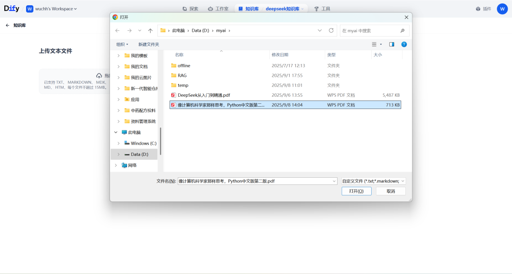Open the 组织 menu
The image size is (512, 274).
coord(122,45)
